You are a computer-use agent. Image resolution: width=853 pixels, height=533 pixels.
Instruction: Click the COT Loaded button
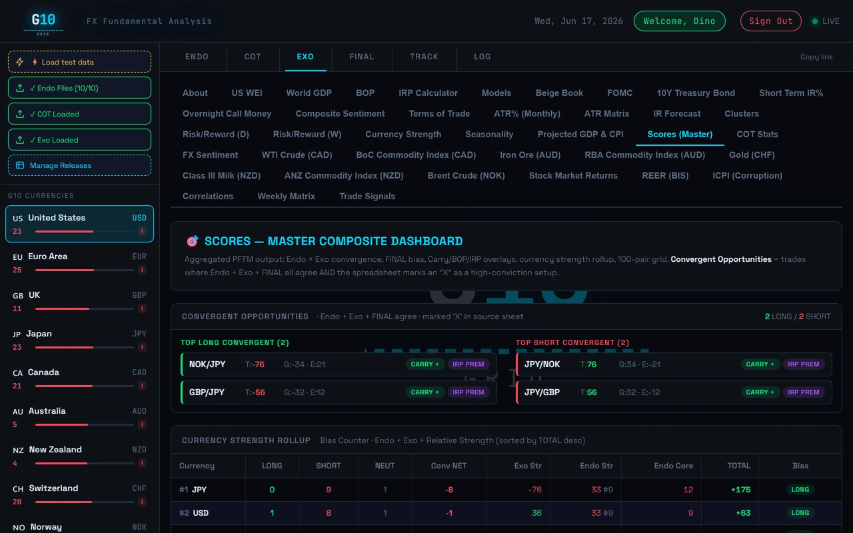click(x=79, y=114)
